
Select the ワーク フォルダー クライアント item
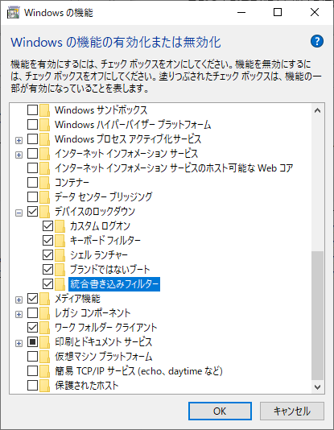point(105,328)
